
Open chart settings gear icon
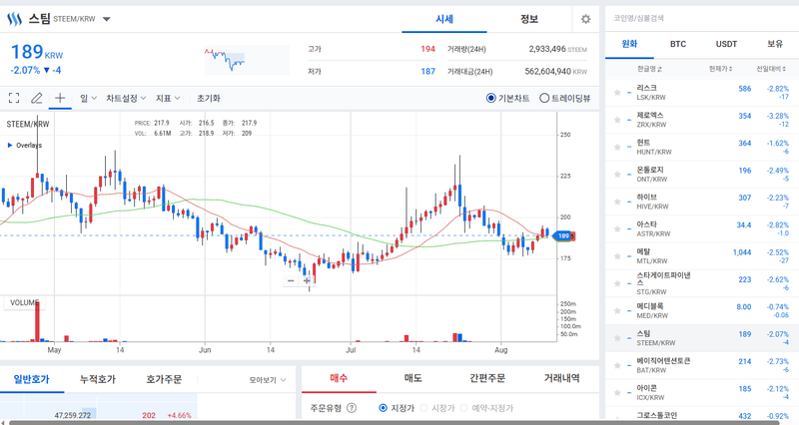pyautogui.click(x=585, y=19)
